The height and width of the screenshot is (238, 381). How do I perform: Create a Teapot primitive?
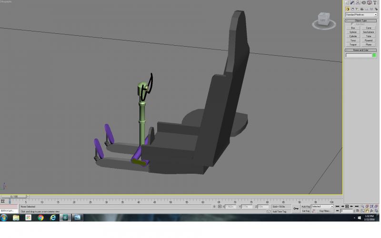coord(353,45)
